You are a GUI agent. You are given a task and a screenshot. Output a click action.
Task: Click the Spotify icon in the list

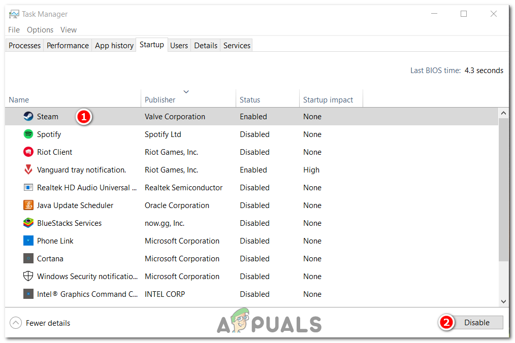click(x=28, y=134)
